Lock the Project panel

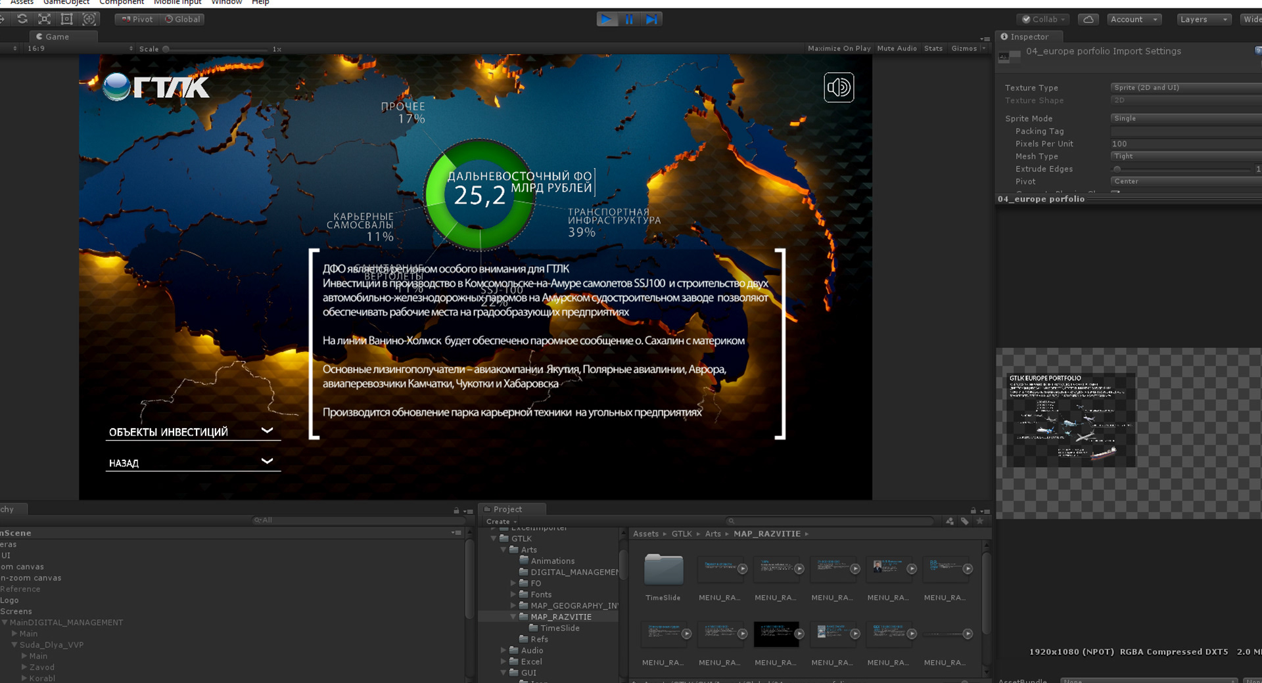pyautogui.click(x=973, y=510)
